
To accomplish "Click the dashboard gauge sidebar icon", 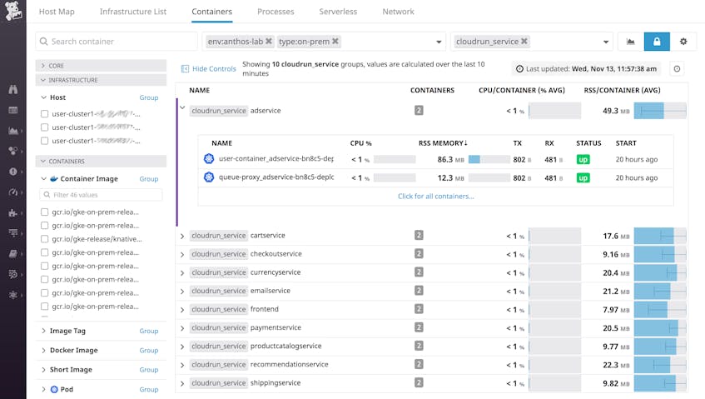I will tap(13, 192).
